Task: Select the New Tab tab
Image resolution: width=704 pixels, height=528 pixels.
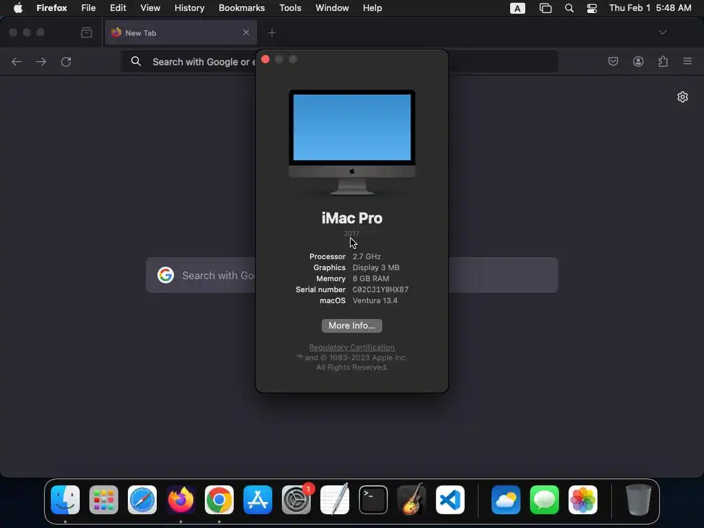Action: point(181,33)
